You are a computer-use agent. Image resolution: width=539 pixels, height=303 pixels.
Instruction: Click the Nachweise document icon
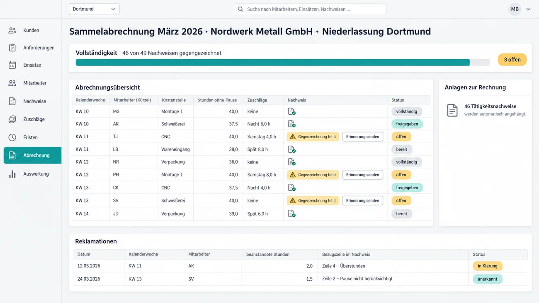pyautogui.click(x=12, y=101)
